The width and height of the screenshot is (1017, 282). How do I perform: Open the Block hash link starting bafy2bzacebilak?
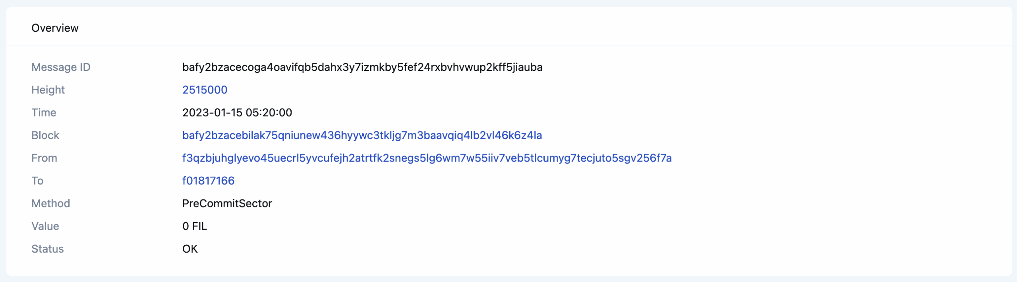click(362, 135)
